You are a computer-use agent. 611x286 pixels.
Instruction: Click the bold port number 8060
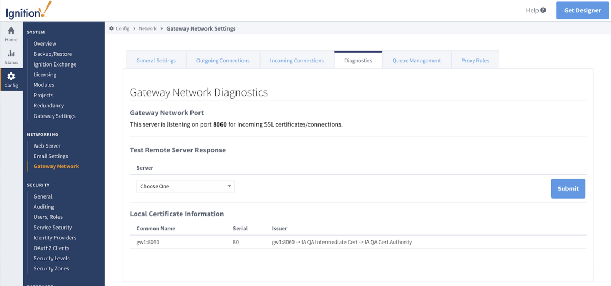(x=219, y=125)
